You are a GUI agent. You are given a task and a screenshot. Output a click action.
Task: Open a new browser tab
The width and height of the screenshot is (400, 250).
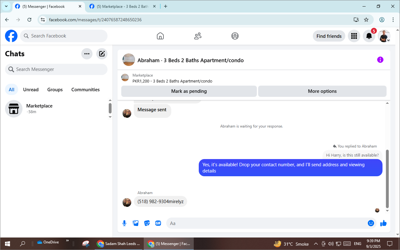[166, 6]
